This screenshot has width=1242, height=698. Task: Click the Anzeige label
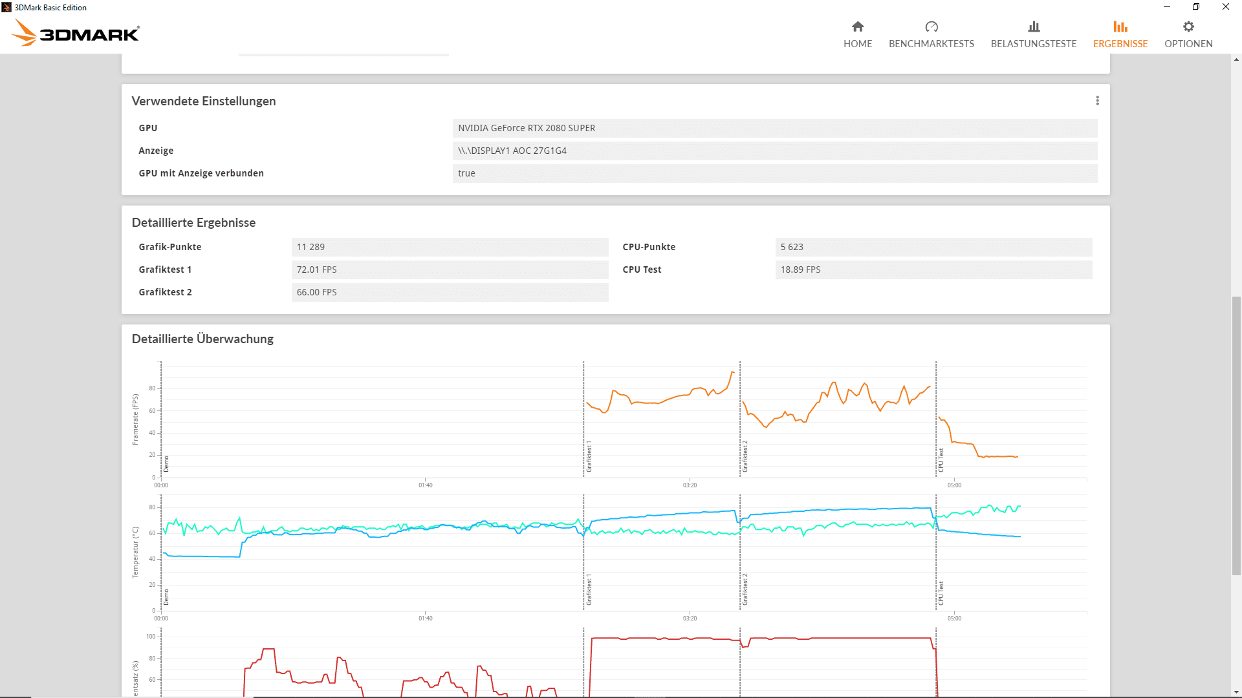(156, 151)
